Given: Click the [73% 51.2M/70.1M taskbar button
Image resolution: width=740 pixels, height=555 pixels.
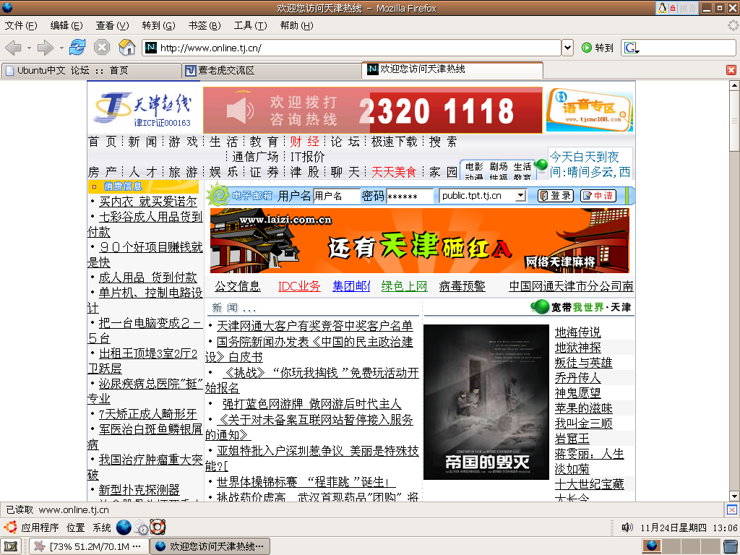Looking at the screenshot, I should [x=89, y=546].
